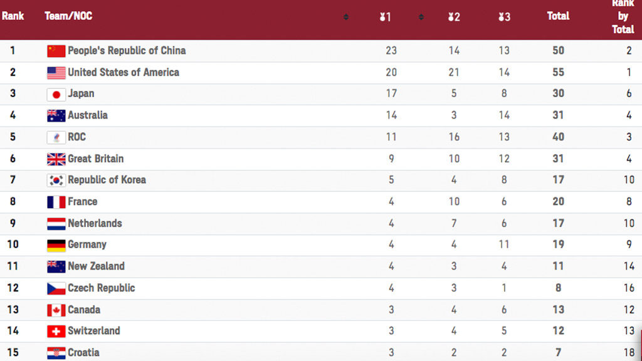
Task: Sort using arrows after gold medal column
Action: pyautogui.click(x=421, y=17)
